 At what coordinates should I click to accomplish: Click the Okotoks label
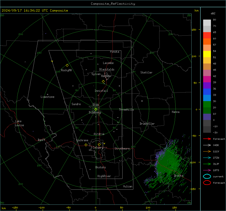100,167
